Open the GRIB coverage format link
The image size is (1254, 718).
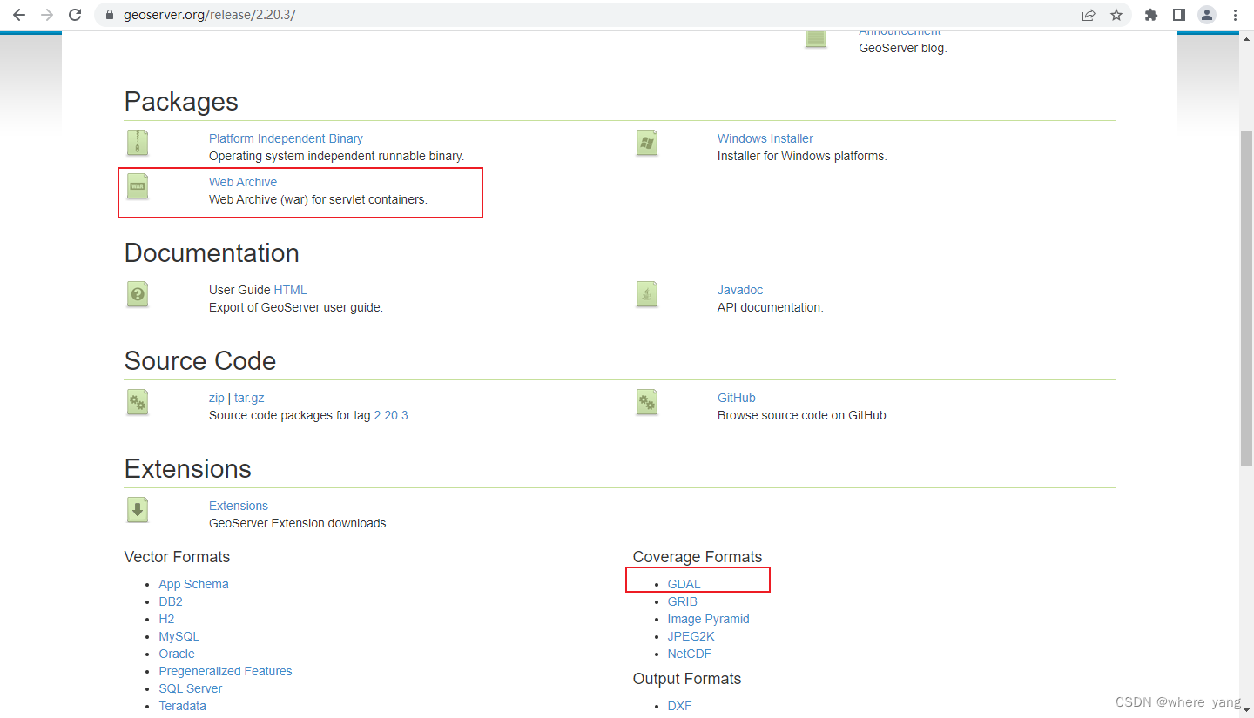tap(683, 601)
